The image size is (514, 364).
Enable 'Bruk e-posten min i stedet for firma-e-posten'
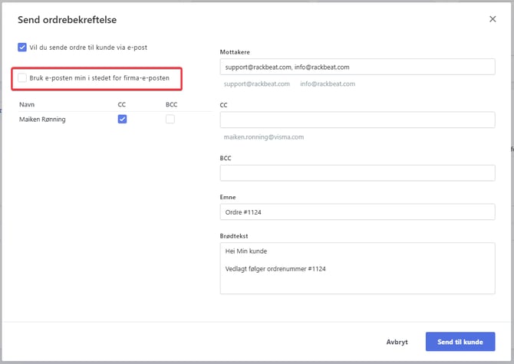[x=22, y=78]
